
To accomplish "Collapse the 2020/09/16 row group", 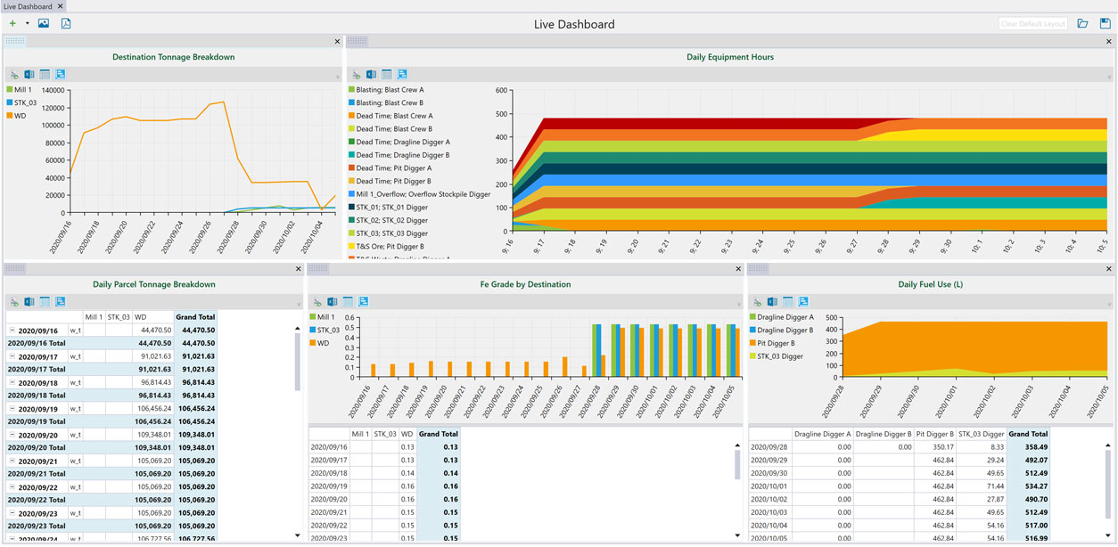I will pyautogui.click(x=12, y=331).
